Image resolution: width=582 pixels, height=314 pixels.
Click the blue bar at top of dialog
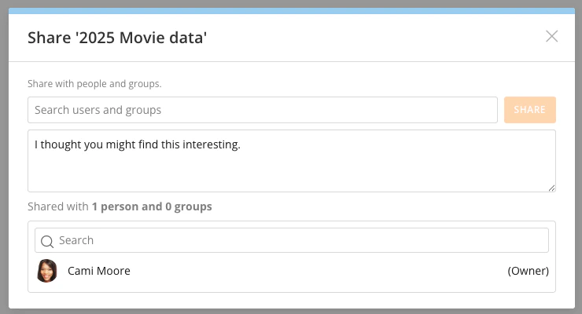click(291, 11)
